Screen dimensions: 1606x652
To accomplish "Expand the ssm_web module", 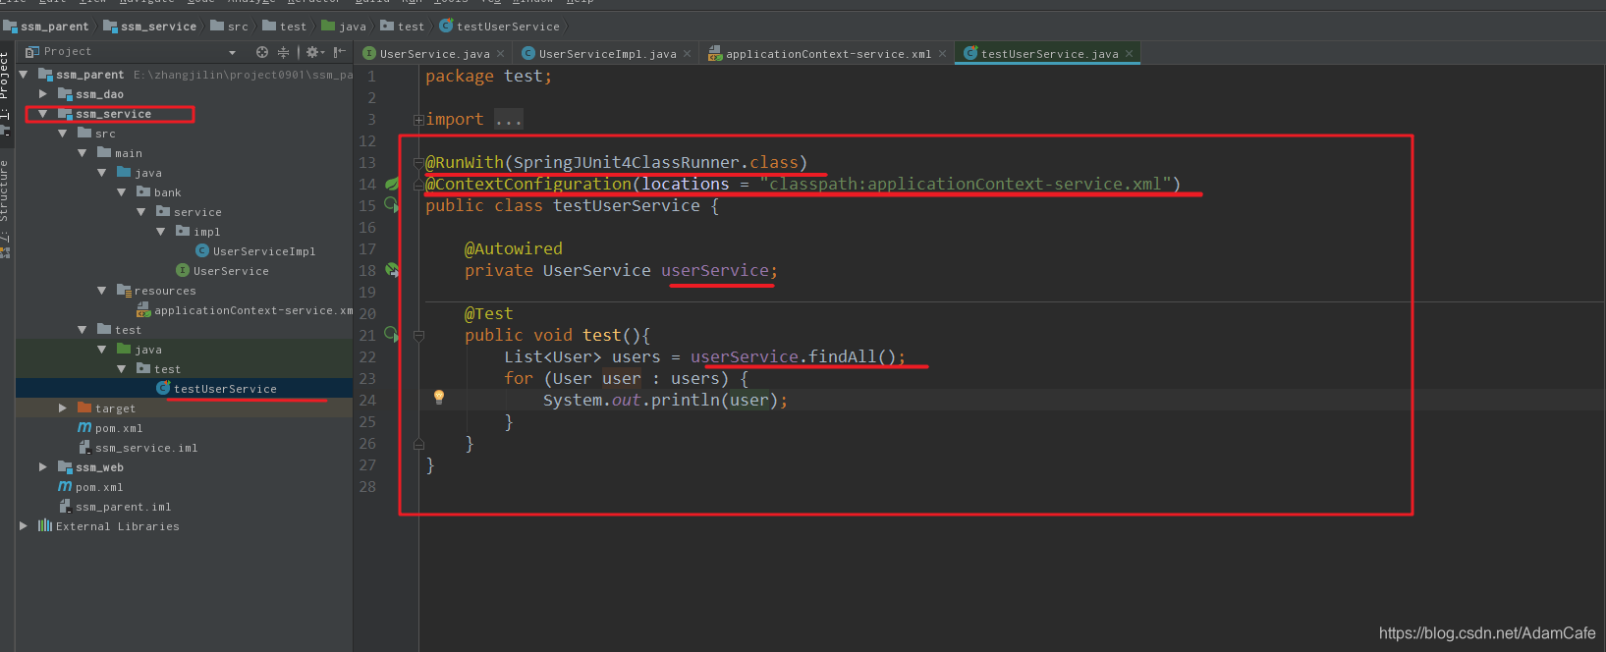I will pyautogui.click(x=43, y=467).
